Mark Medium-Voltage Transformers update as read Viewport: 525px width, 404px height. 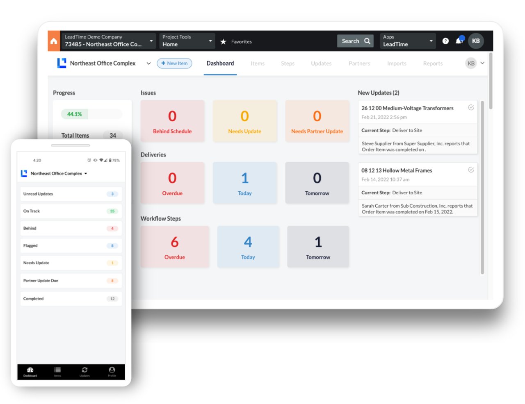(x=471, y=108)
